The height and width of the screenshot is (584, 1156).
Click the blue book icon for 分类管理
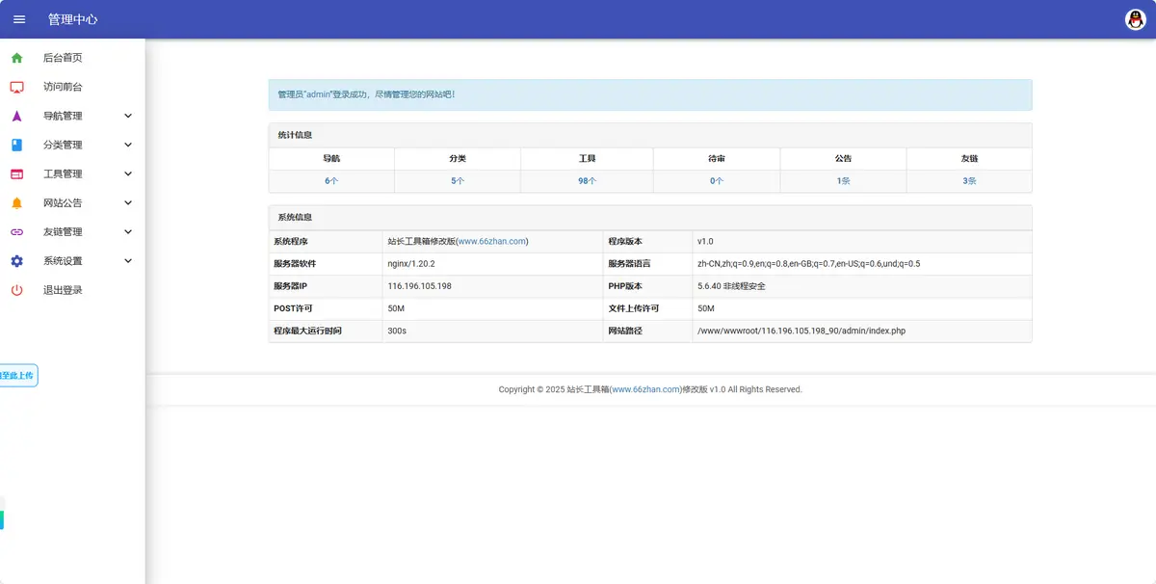(x=16, y=145)
